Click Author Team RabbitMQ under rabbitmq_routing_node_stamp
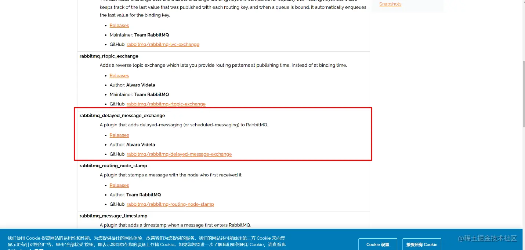The image size is (525, 250). pos(135,195)
